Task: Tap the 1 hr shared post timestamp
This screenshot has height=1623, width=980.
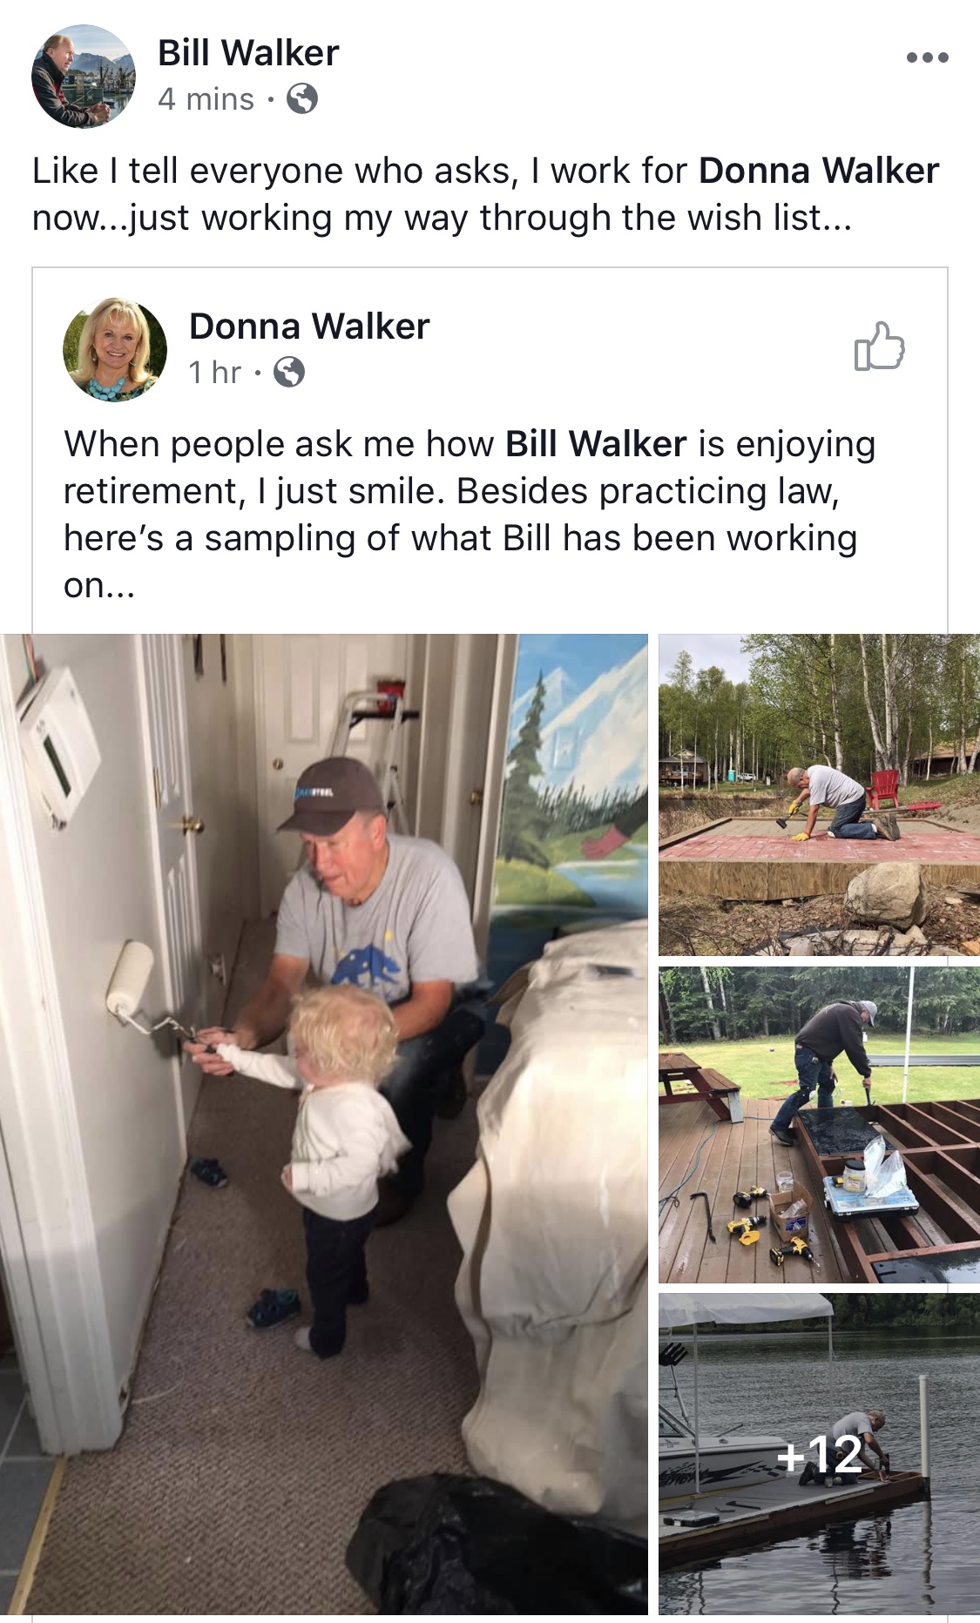Action: 214,373
